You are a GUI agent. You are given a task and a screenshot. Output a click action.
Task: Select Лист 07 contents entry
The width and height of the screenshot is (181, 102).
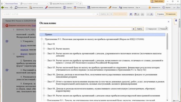click(x=106, y=83)
